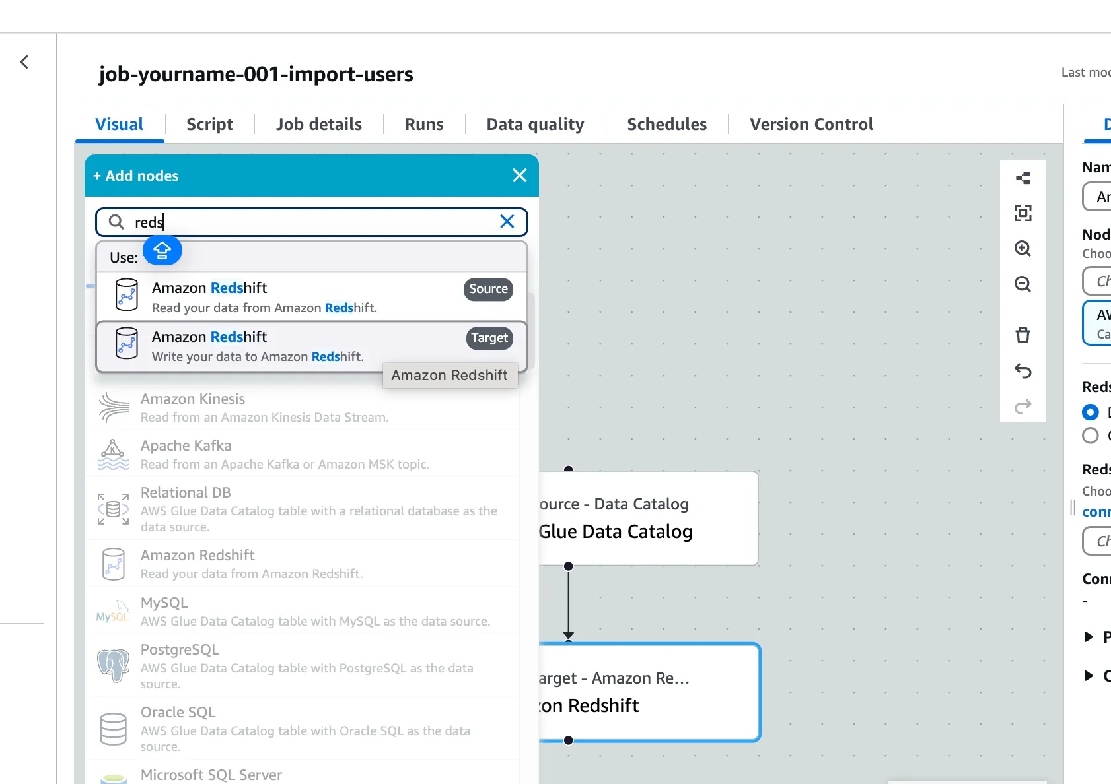Open the Job details tab

coord(318,124)
